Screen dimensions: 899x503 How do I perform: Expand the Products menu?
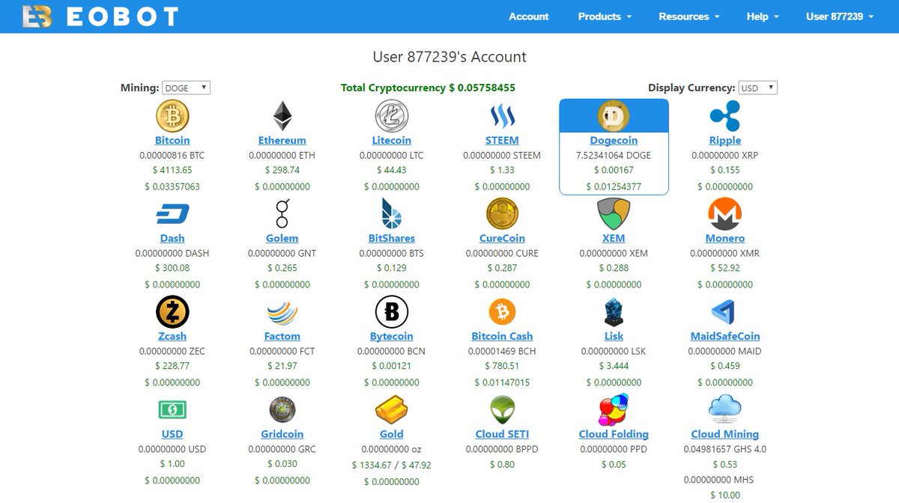604,16
